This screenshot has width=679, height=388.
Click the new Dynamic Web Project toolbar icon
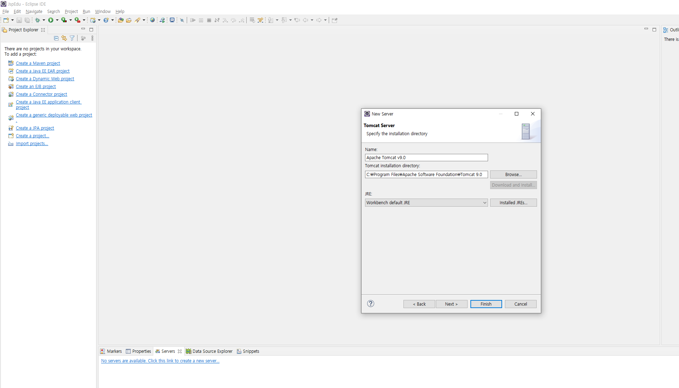(x=93, y=20)
